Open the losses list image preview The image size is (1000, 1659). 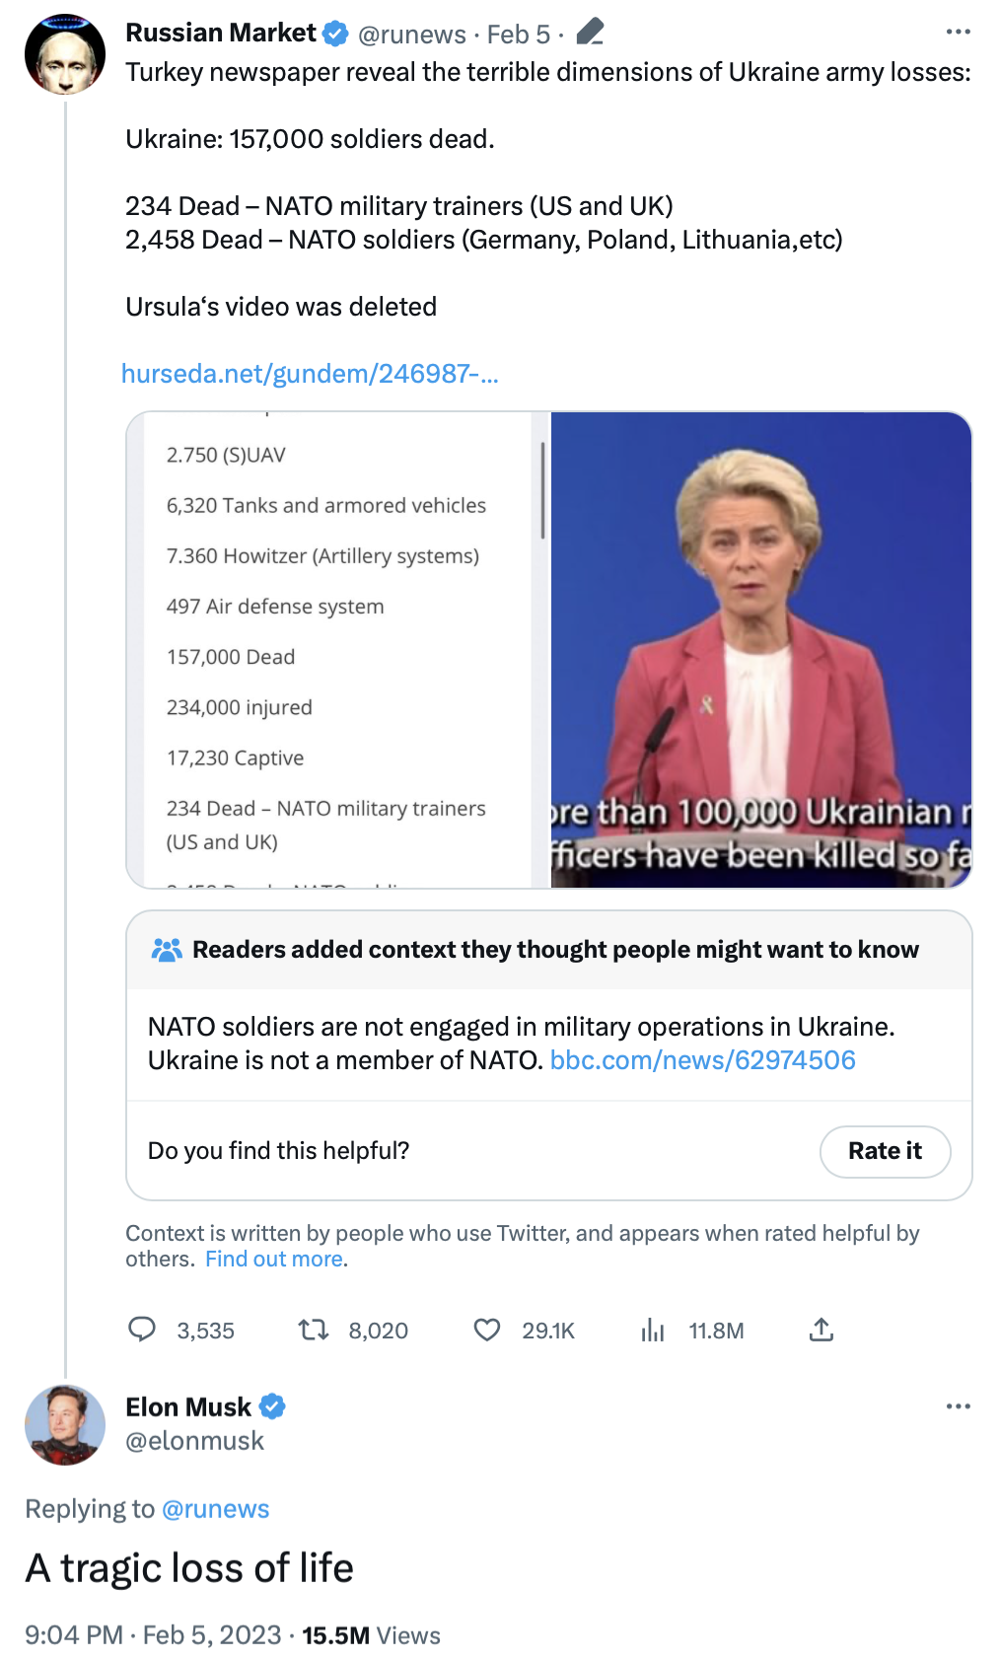(337, 650)
